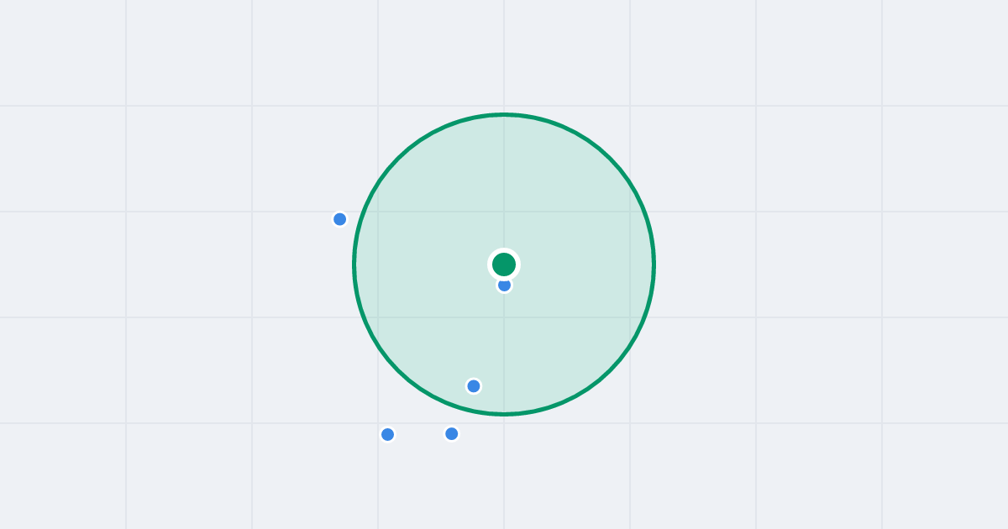Select the blue dot touching the green center marker

[504, 285]
